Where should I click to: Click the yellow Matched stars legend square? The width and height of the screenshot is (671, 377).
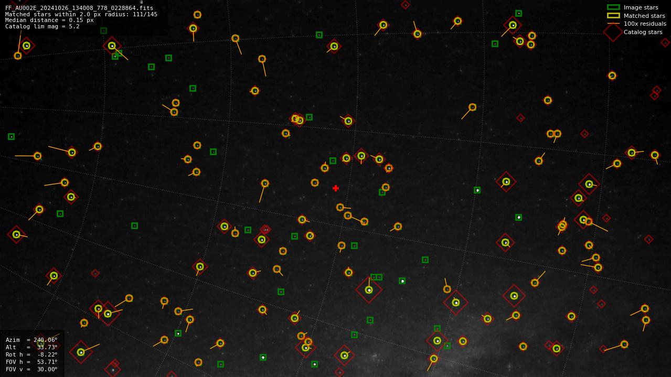(x=613, y=16)
